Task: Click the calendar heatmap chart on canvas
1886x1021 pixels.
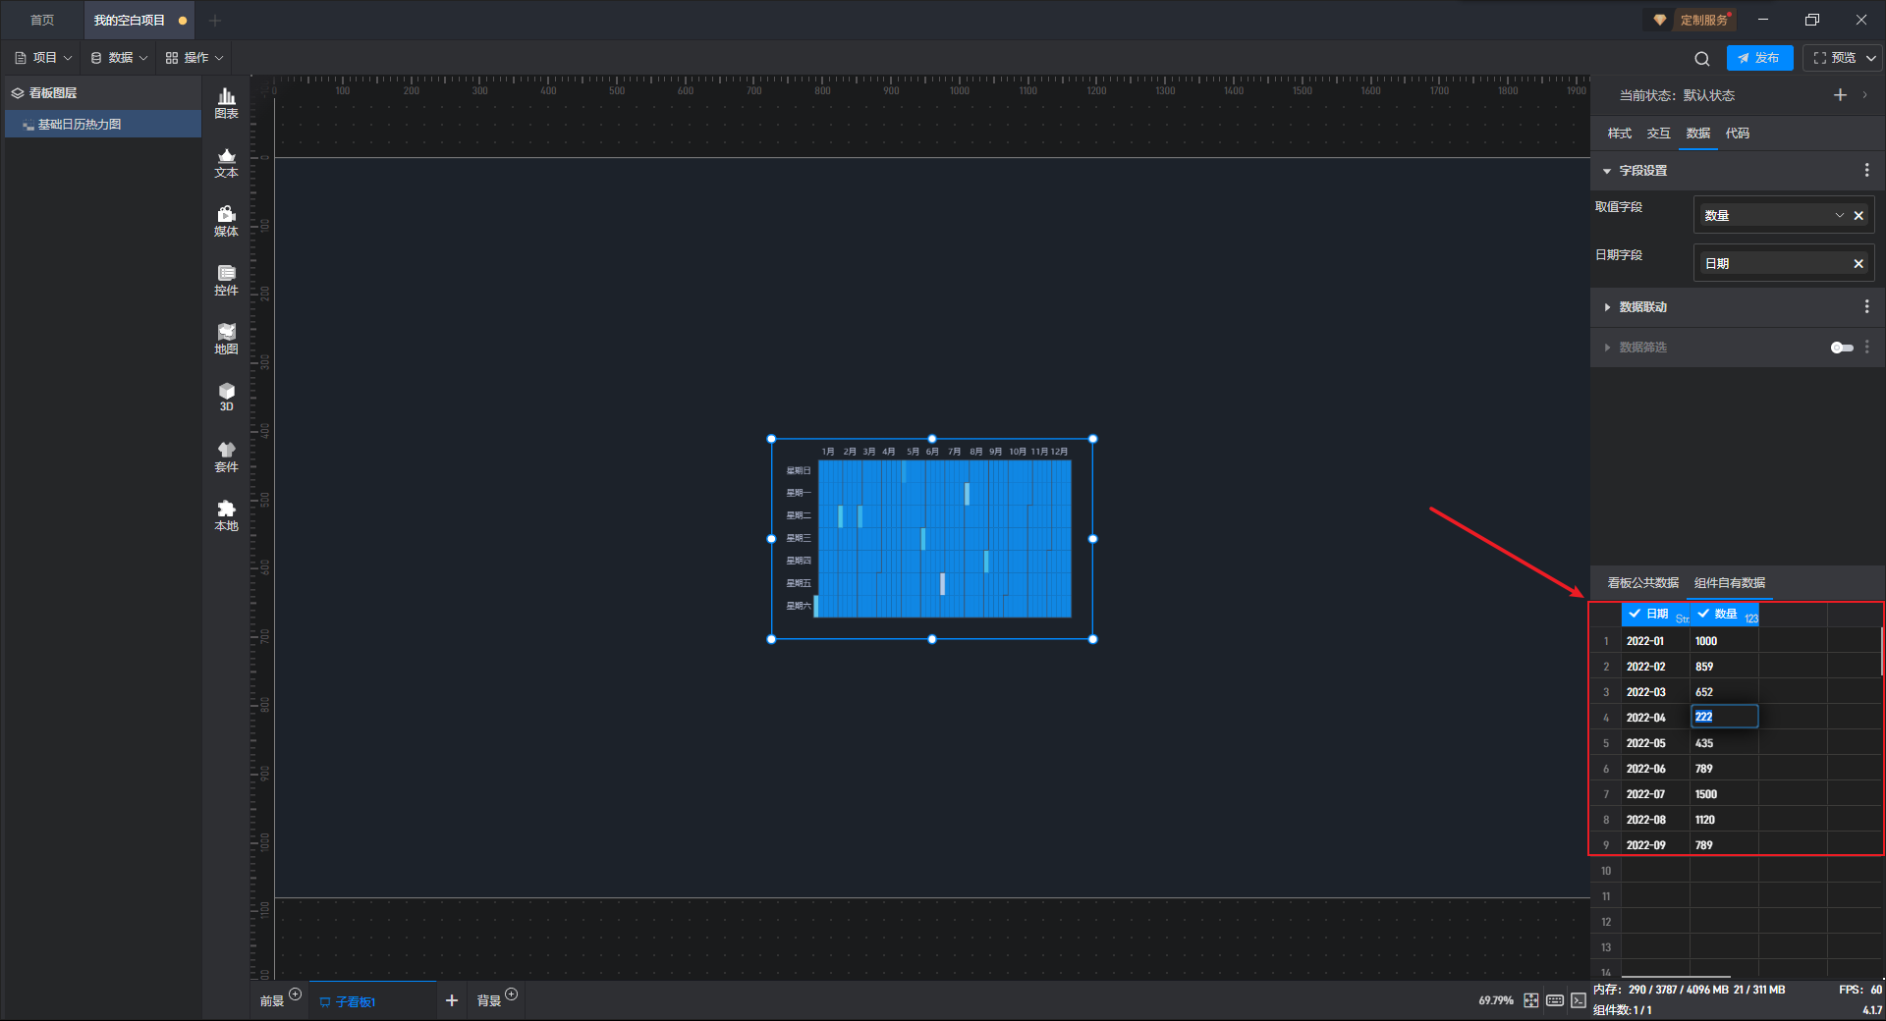Action: point(932,539)
